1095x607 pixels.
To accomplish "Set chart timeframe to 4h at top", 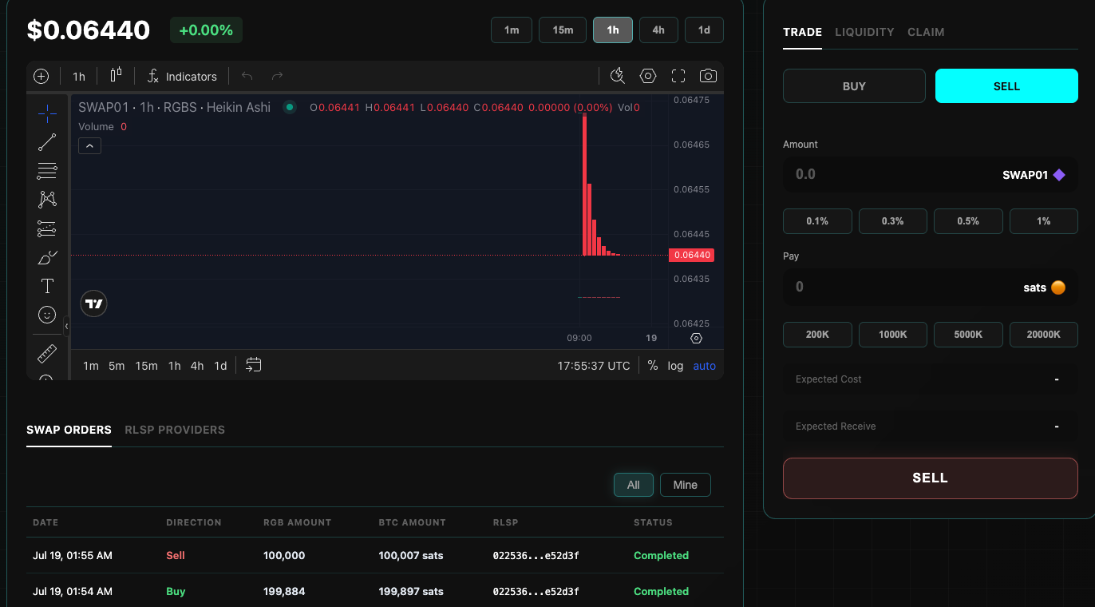I will tap(658, 30).
